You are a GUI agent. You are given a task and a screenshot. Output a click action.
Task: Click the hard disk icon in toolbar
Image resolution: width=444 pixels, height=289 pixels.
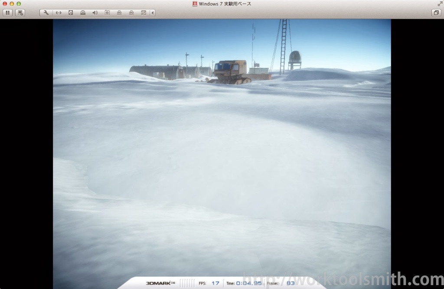click(71, 13)
